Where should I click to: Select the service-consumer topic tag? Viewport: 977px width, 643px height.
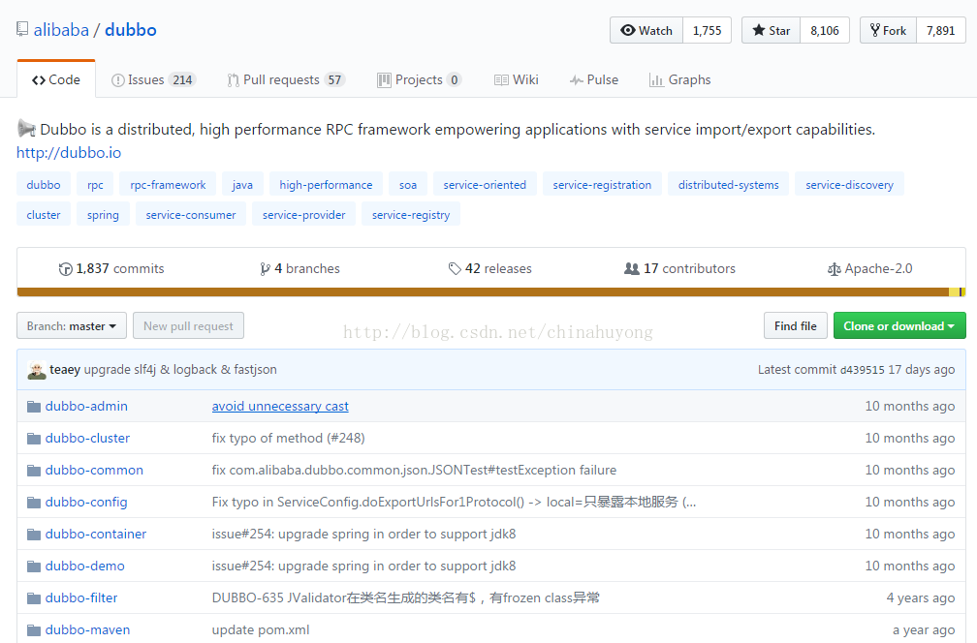pyautogui.click(x=191, y=214)
